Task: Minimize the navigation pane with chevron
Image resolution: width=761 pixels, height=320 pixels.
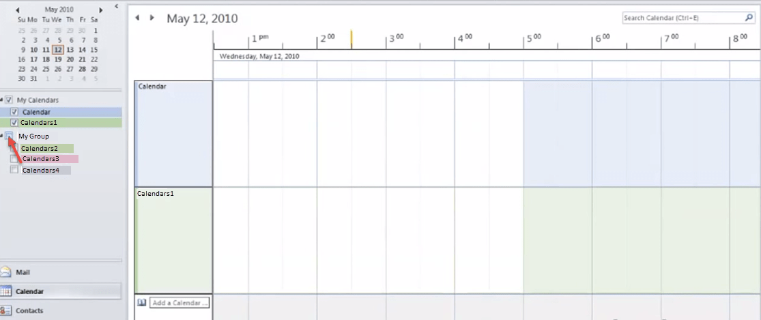Action: pyautogui.click(x=116, y=6)
